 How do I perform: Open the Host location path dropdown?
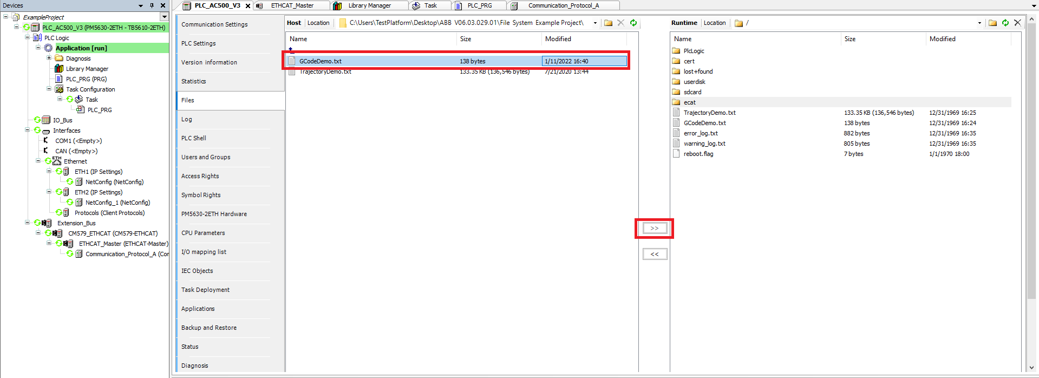595,23
